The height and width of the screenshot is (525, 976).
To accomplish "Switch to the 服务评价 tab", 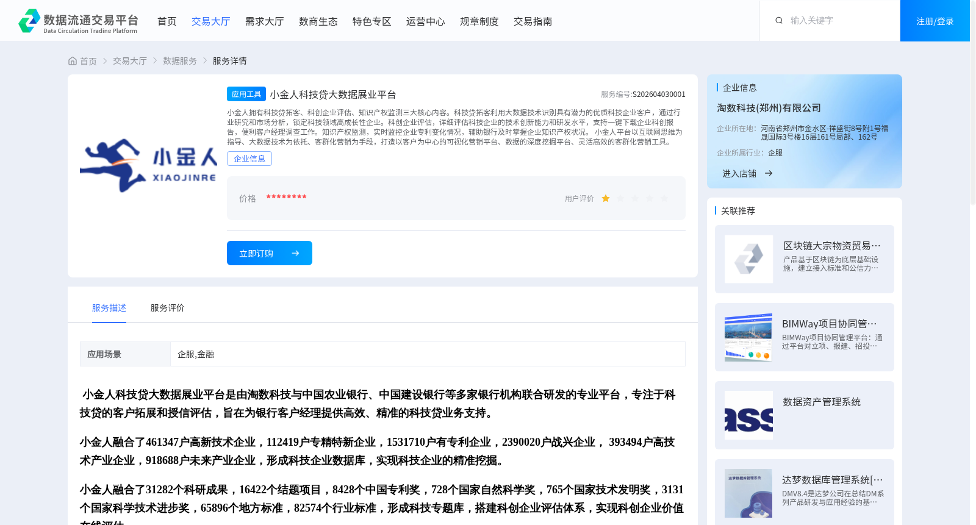I will [x=168, y=308].
